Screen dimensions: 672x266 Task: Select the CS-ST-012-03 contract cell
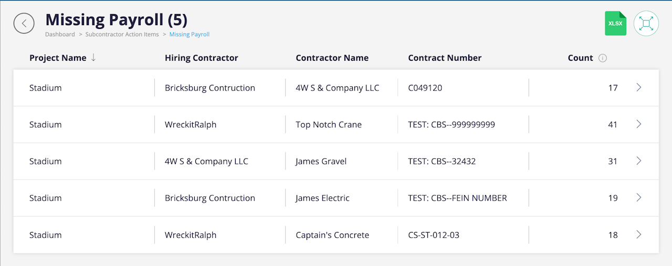pyautogui.click(x=434, y=235)
